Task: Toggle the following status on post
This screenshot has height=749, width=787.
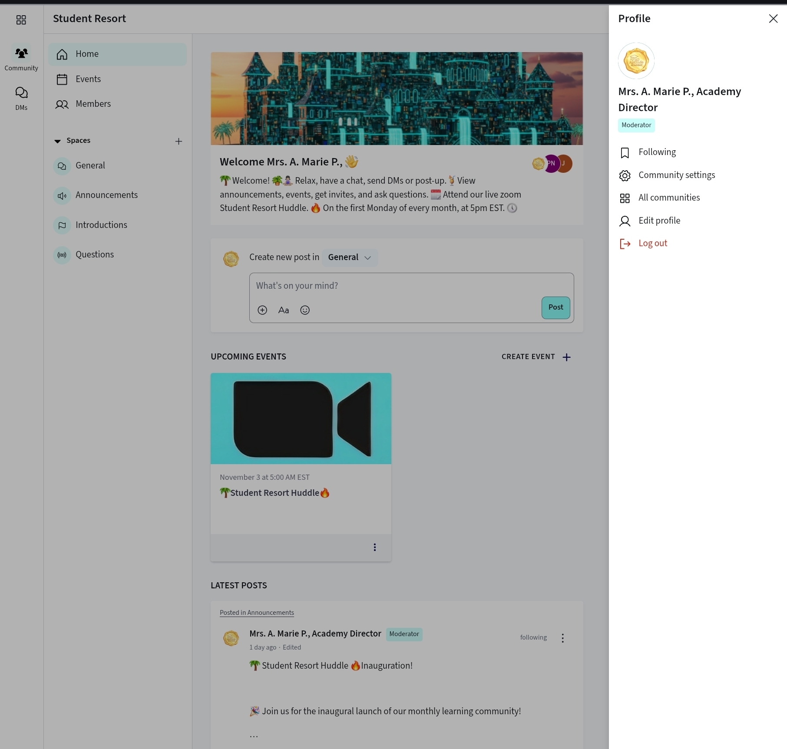Action: (x=533, y=637)
